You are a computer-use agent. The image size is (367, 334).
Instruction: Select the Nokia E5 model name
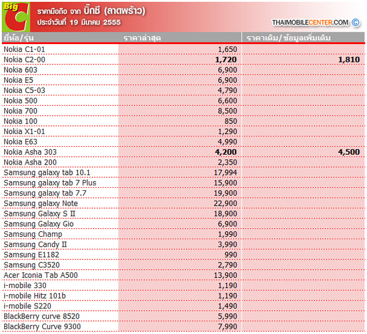point(18,80)
